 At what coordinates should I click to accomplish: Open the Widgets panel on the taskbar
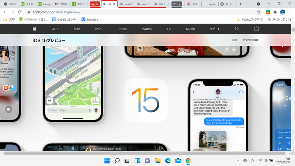click(137, 160)
